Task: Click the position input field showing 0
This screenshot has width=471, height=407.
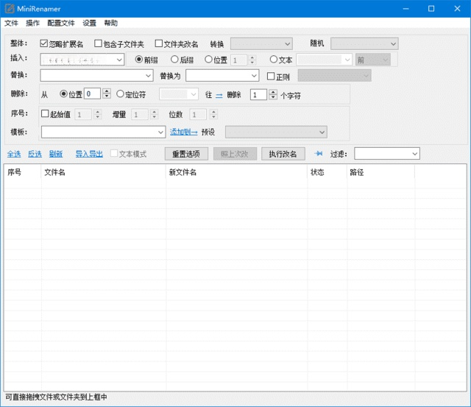Action: click(x=92, y=93)
